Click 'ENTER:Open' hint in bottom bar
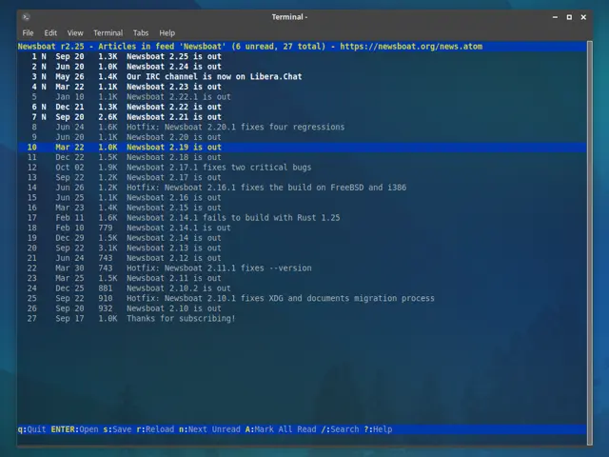This screenshot has height=457, width=609. tap(74, 429)
